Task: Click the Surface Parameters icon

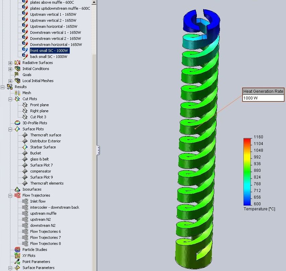Action: (17, 268)
